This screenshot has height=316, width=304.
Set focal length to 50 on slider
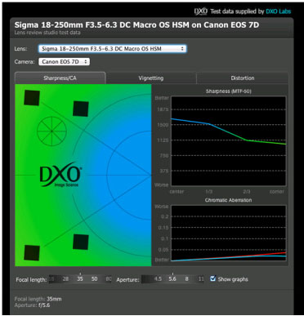coord(94,279)
